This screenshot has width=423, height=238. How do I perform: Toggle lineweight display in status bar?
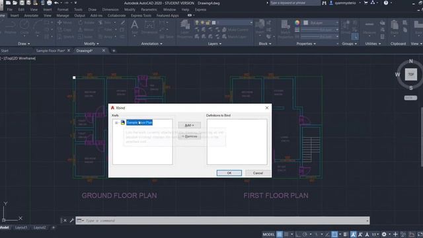click(346, 234)
